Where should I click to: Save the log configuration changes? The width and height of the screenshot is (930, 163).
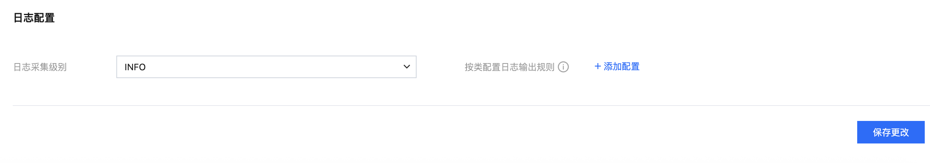tap(891, 132)
